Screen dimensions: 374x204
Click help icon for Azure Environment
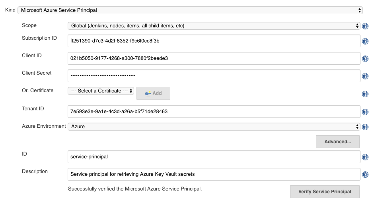[x=365, y=127]
